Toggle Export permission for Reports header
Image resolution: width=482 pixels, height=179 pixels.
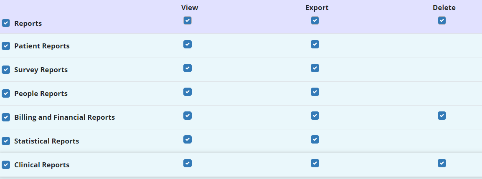pos(315,20)
